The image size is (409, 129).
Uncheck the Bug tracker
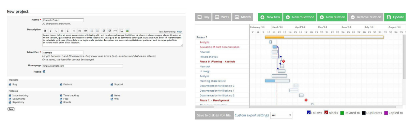click(x=10, y=84)
